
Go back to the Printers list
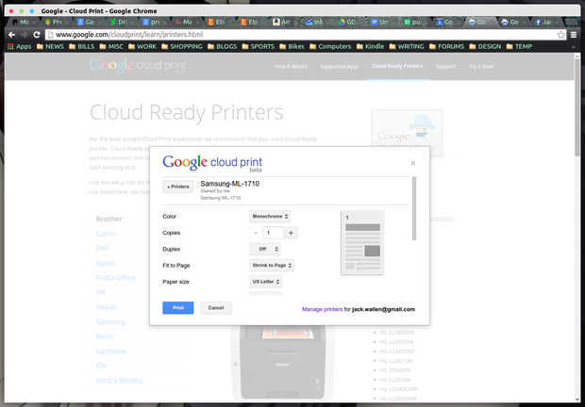[178, 187]
